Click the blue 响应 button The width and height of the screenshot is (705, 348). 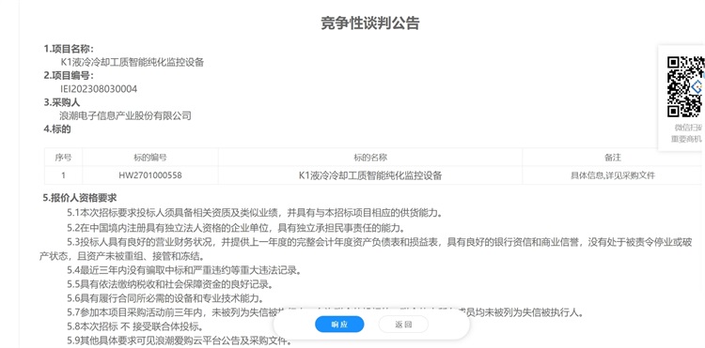coord(339,325)
